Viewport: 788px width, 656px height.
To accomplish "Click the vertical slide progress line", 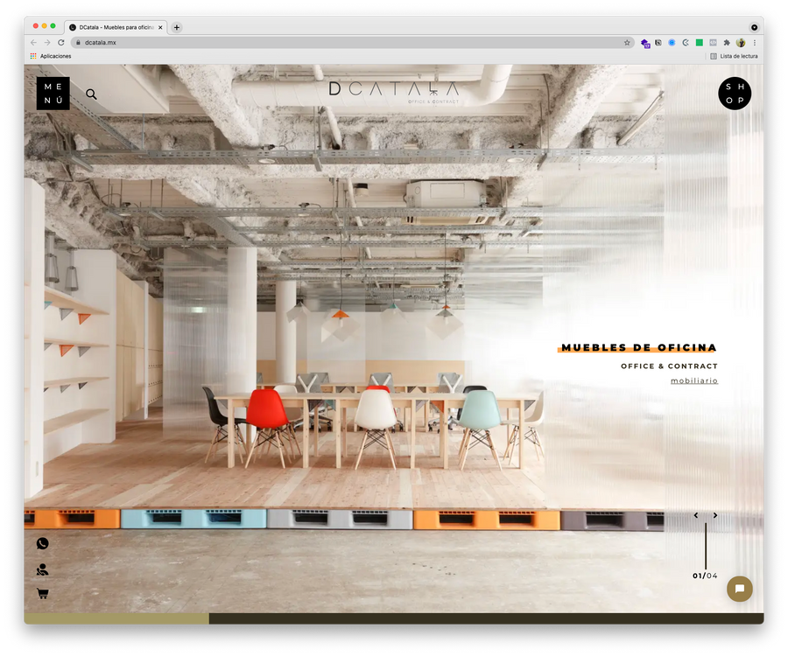I will click(x=706, y=546).
